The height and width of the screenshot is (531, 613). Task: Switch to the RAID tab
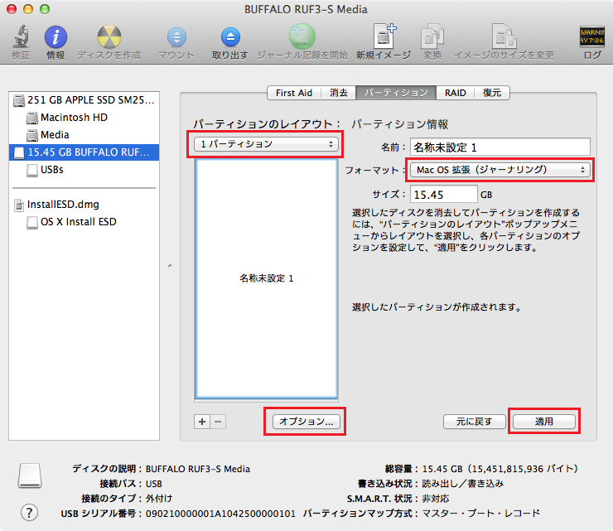click(456, 93)
